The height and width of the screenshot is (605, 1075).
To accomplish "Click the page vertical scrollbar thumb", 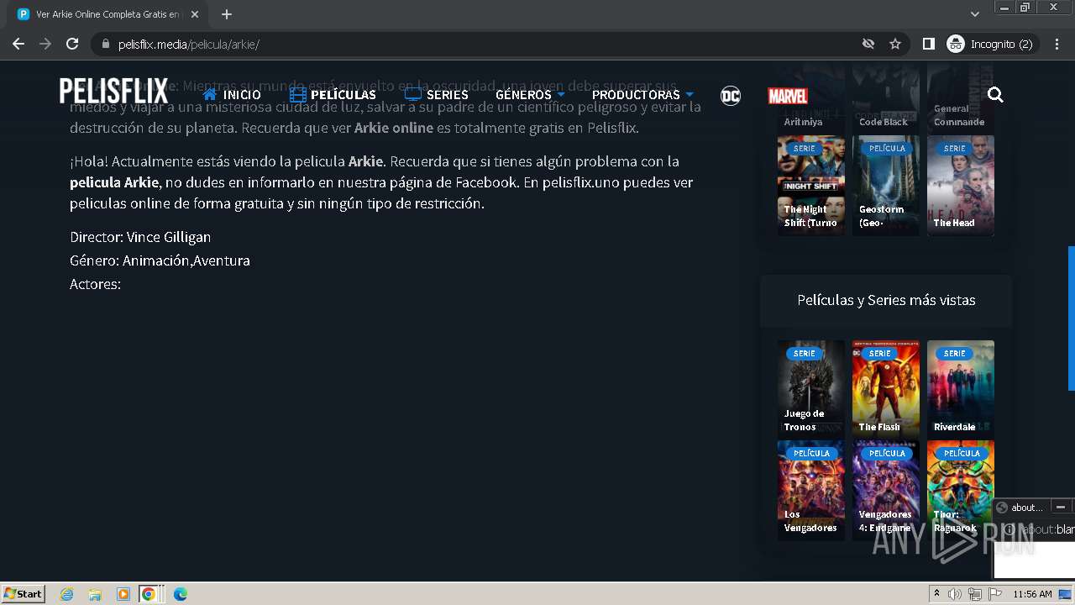I will click(1071, 318).
